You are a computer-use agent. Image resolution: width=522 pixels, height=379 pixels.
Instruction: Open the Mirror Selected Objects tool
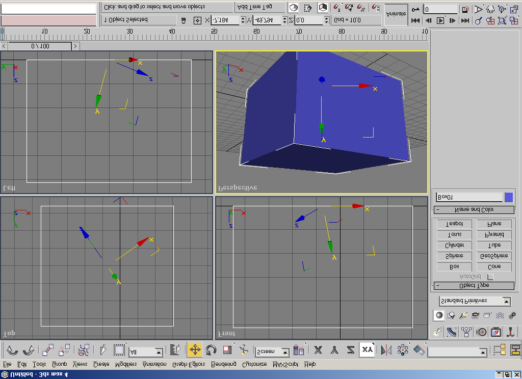tap(386, 350)
